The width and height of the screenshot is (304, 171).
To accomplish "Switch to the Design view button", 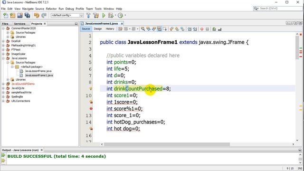I will 98,28.
